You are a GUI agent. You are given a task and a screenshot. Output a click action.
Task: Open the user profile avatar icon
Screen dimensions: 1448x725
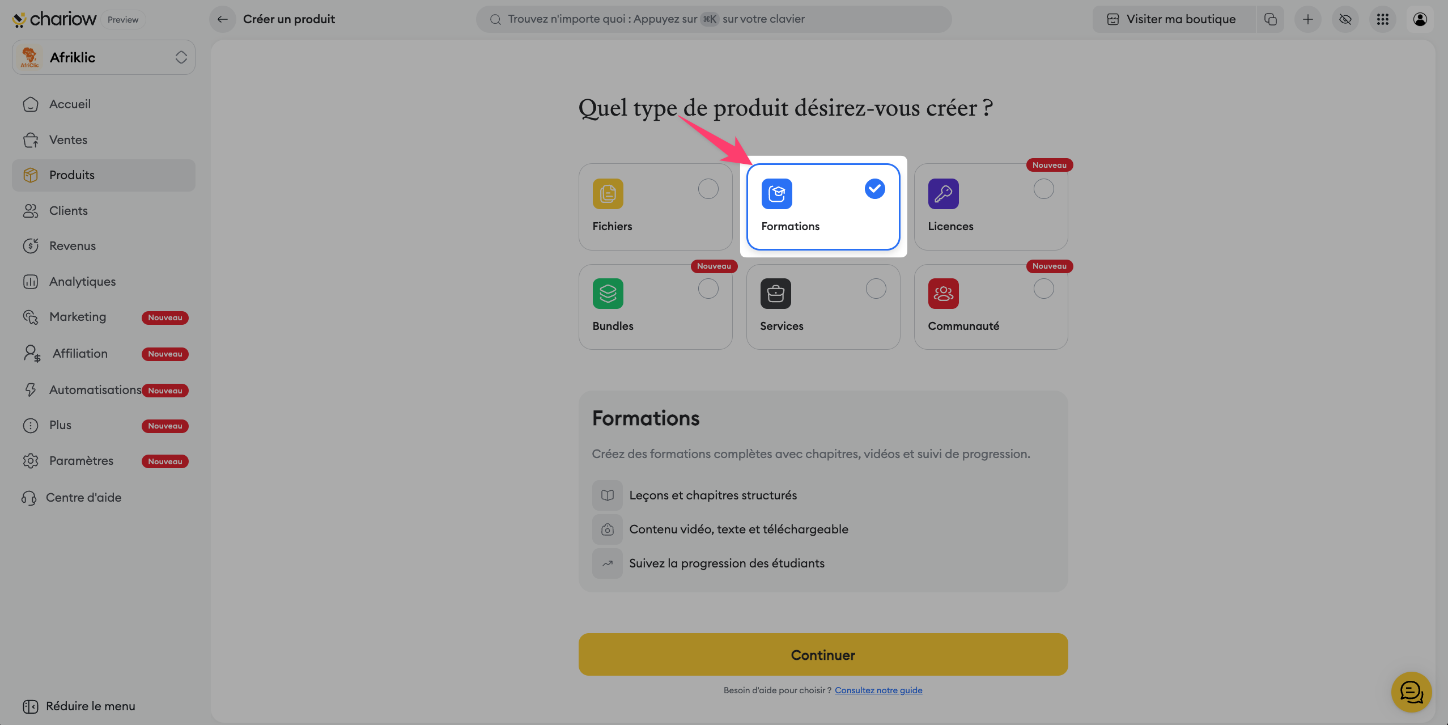[x=1420, y=19]
